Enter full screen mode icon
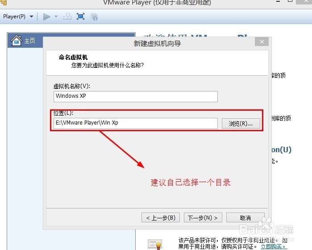 [81, 17]
